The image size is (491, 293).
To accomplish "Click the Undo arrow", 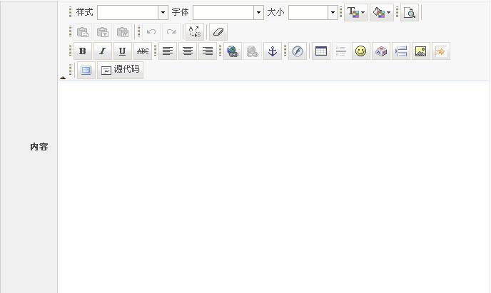I will tap(151, 32).
